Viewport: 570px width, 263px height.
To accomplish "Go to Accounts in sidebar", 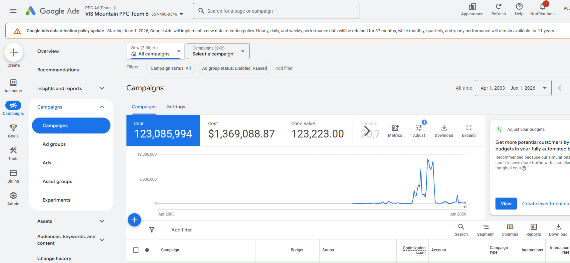I will [x=13, y=86].
